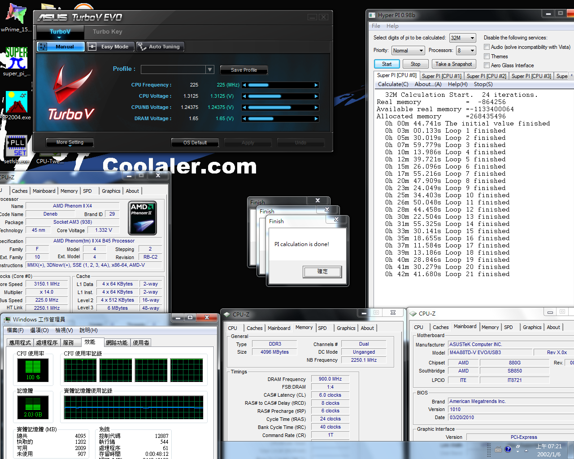Open the Processors count dropdown
The image size is (574, 459).
[466, 51]
